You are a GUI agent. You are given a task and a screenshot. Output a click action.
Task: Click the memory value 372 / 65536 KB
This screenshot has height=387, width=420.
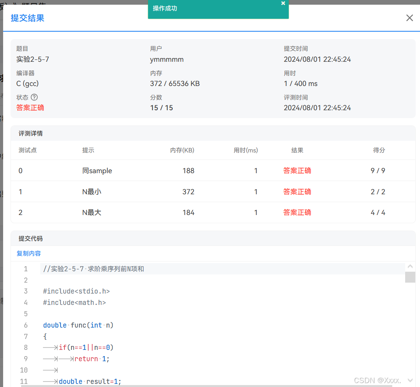175,84
